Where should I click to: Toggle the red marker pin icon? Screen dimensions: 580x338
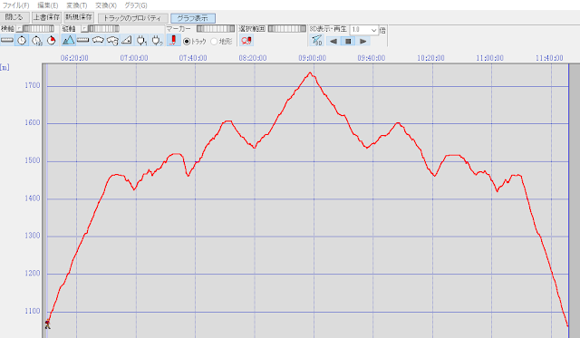173,40
